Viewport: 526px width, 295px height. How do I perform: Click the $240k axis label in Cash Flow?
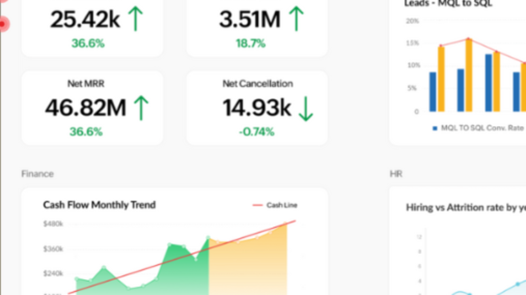point(53,274)
